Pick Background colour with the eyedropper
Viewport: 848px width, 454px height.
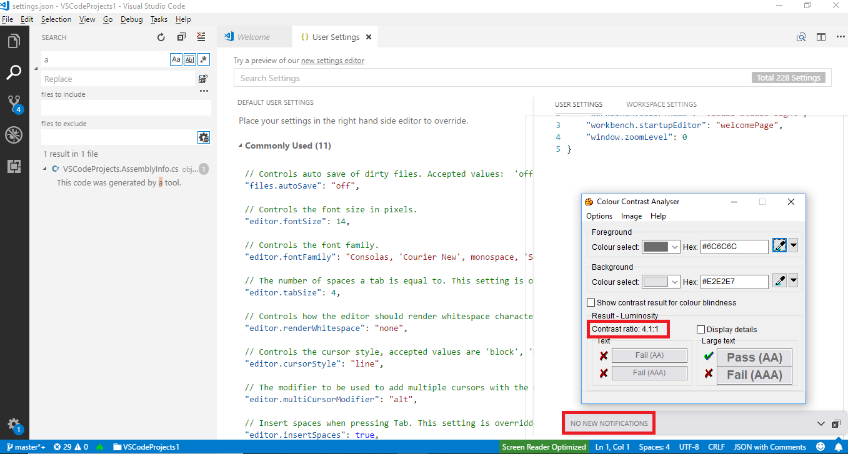tap(779, 281)
